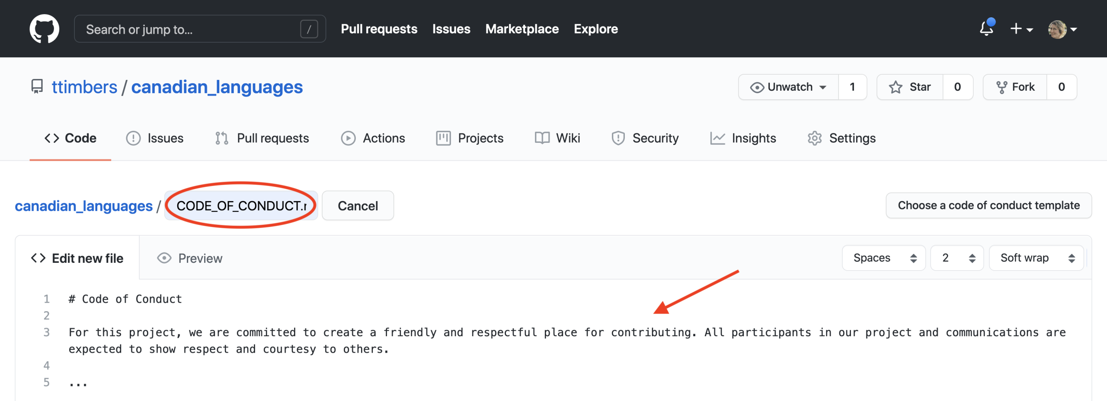Click the Cancel button
Viewport: 1107px width, 401px height.
click(358, 206)
